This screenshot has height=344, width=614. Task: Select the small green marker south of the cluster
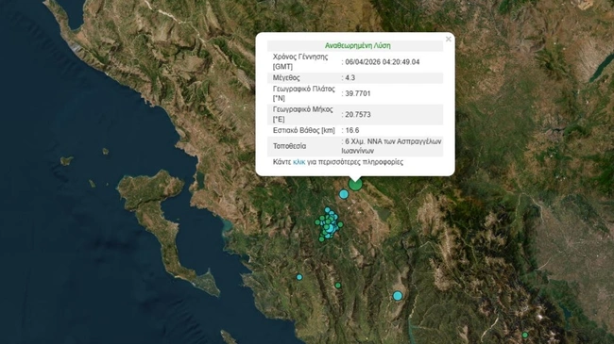(x=338, y=286)
